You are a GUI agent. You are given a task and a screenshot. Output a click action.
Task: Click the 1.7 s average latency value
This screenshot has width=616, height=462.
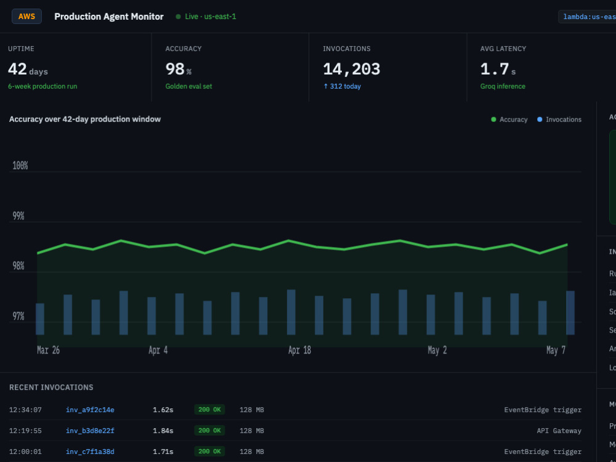(x=498, y=70)
